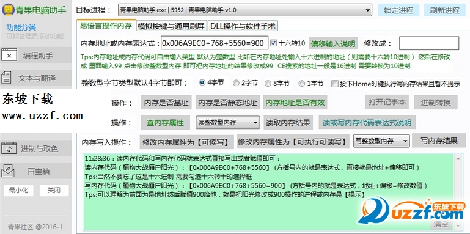
Task: Click the 百宝箱 envelope icon
Action: tap(8, 171)
